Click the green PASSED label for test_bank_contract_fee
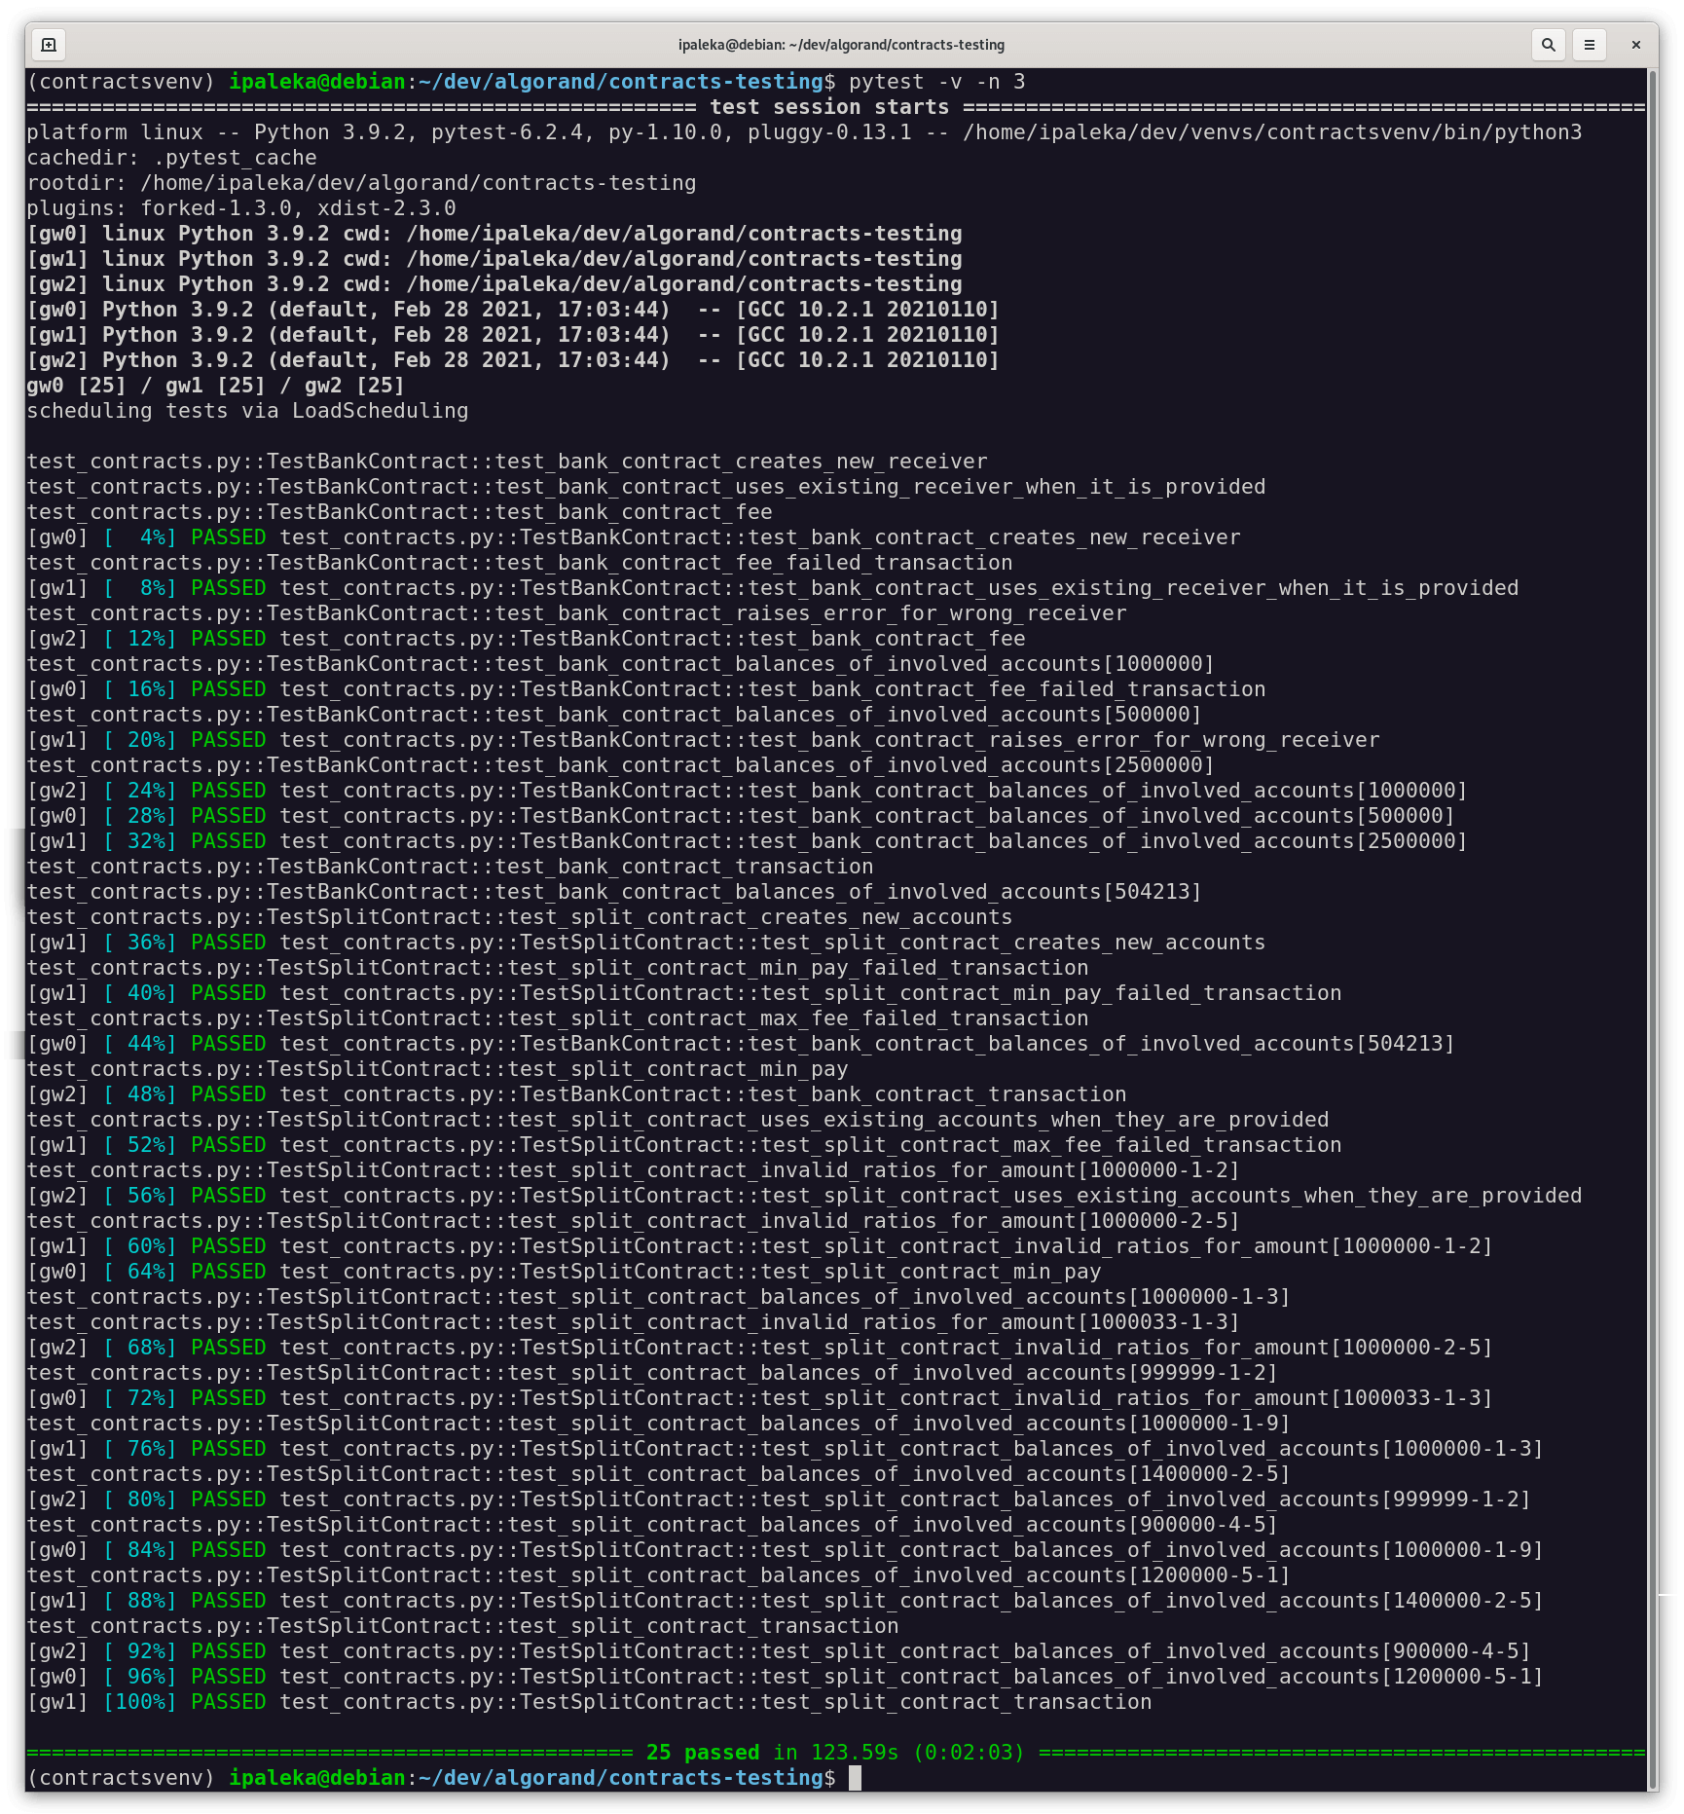 point(227,638)
